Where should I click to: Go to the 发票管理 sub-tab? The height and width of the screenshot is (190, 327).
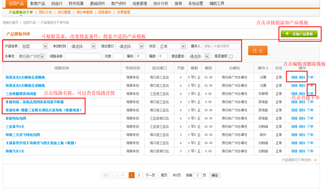coord(123,13)
